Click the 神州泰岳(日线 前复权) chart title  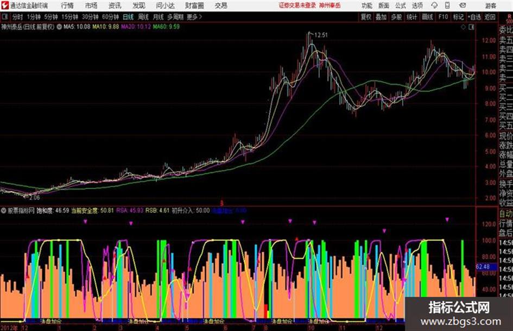[x=28, y=27]
